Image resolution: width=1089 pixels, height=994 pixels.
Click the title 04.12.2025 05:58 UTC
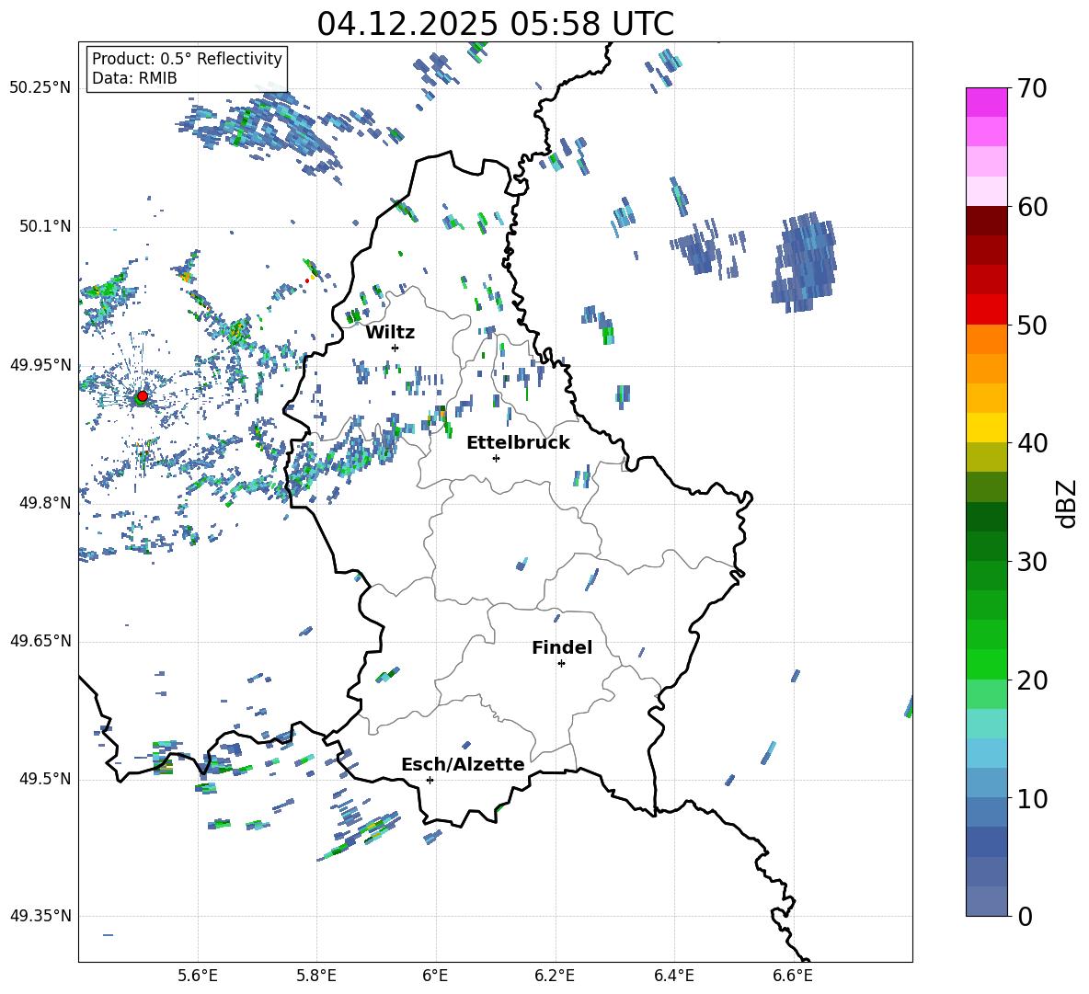(495, 24)
